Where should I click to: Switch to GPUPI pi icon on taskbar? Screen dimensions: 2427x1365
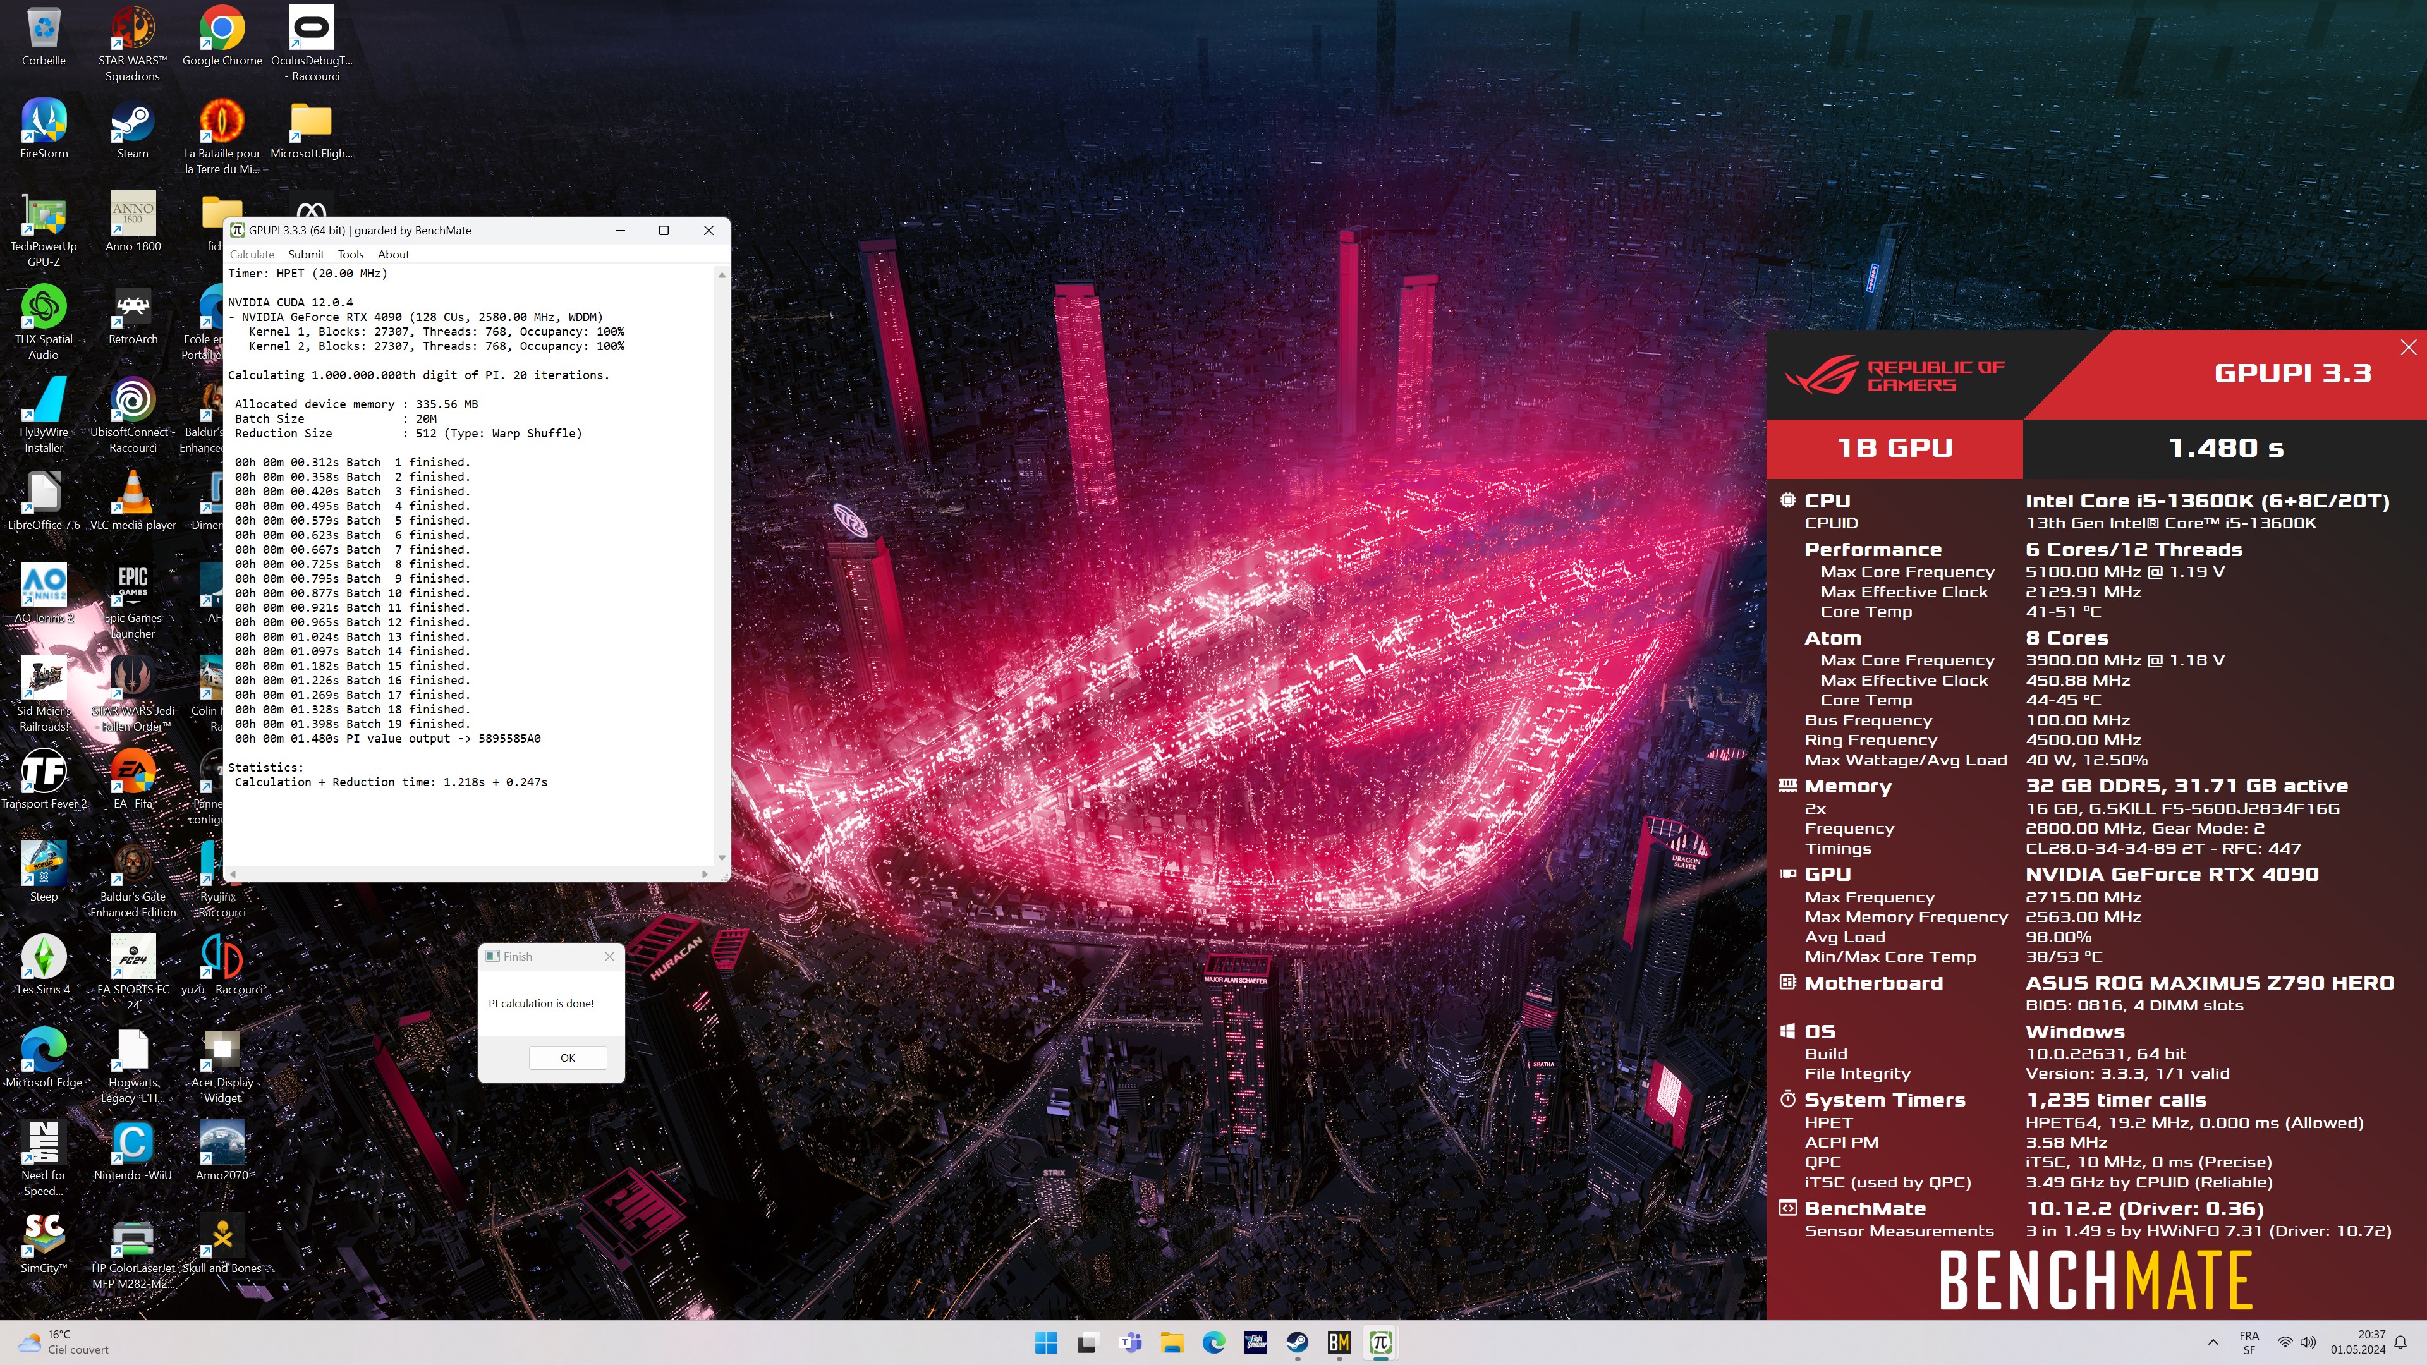[x=1380, y=1342]
